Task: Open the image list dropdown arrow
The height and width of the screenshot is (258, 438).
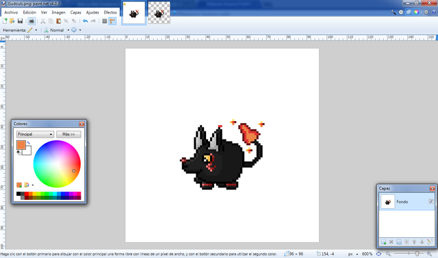Action: pos(174,12)
